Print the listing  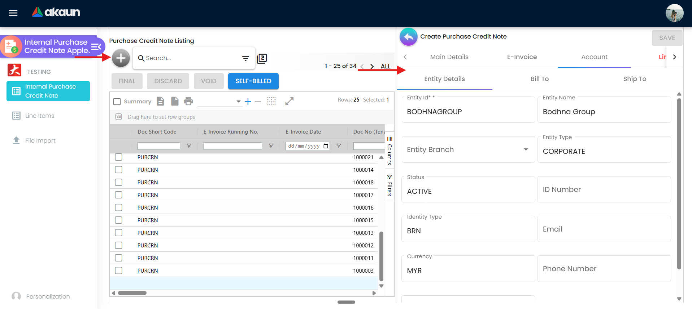[188, 101]
